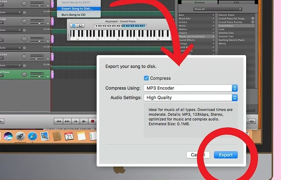Screen dimensions: 281x180
Task: Choose Export Song to Disk… menu item
Action: click(x=78, y=9)
